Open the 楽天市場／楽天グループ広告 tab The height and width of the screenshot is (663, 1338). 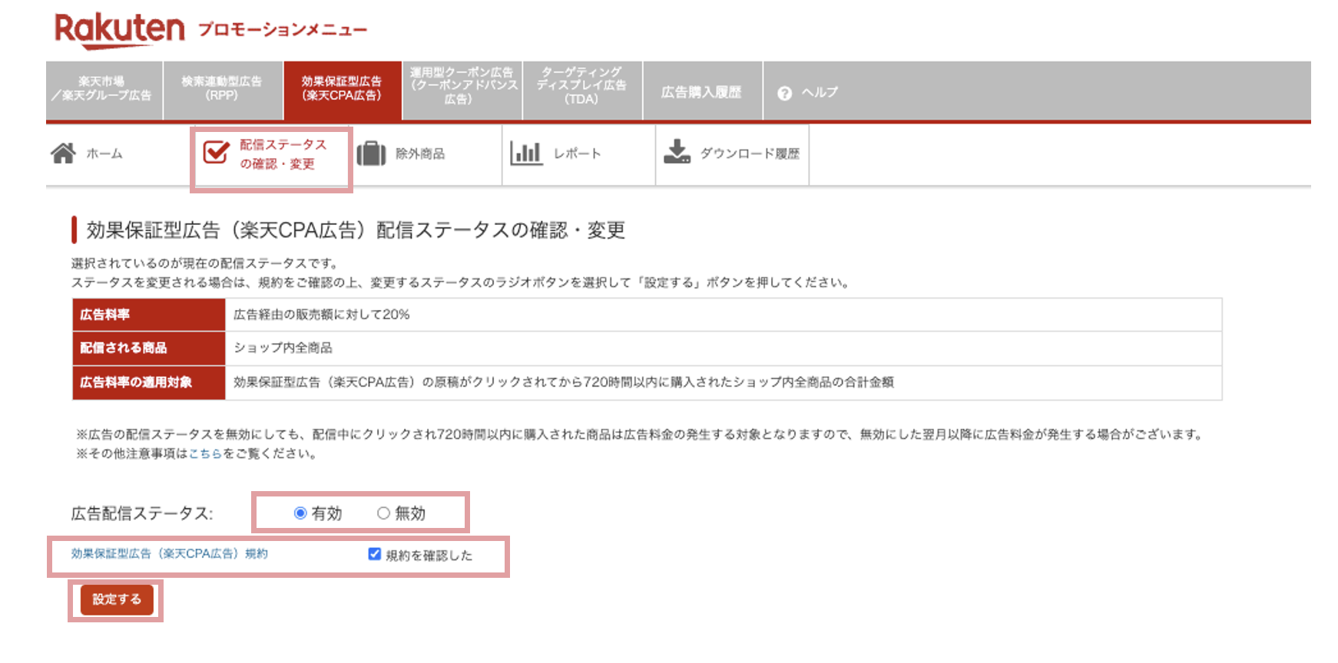[x=104, y=91]
